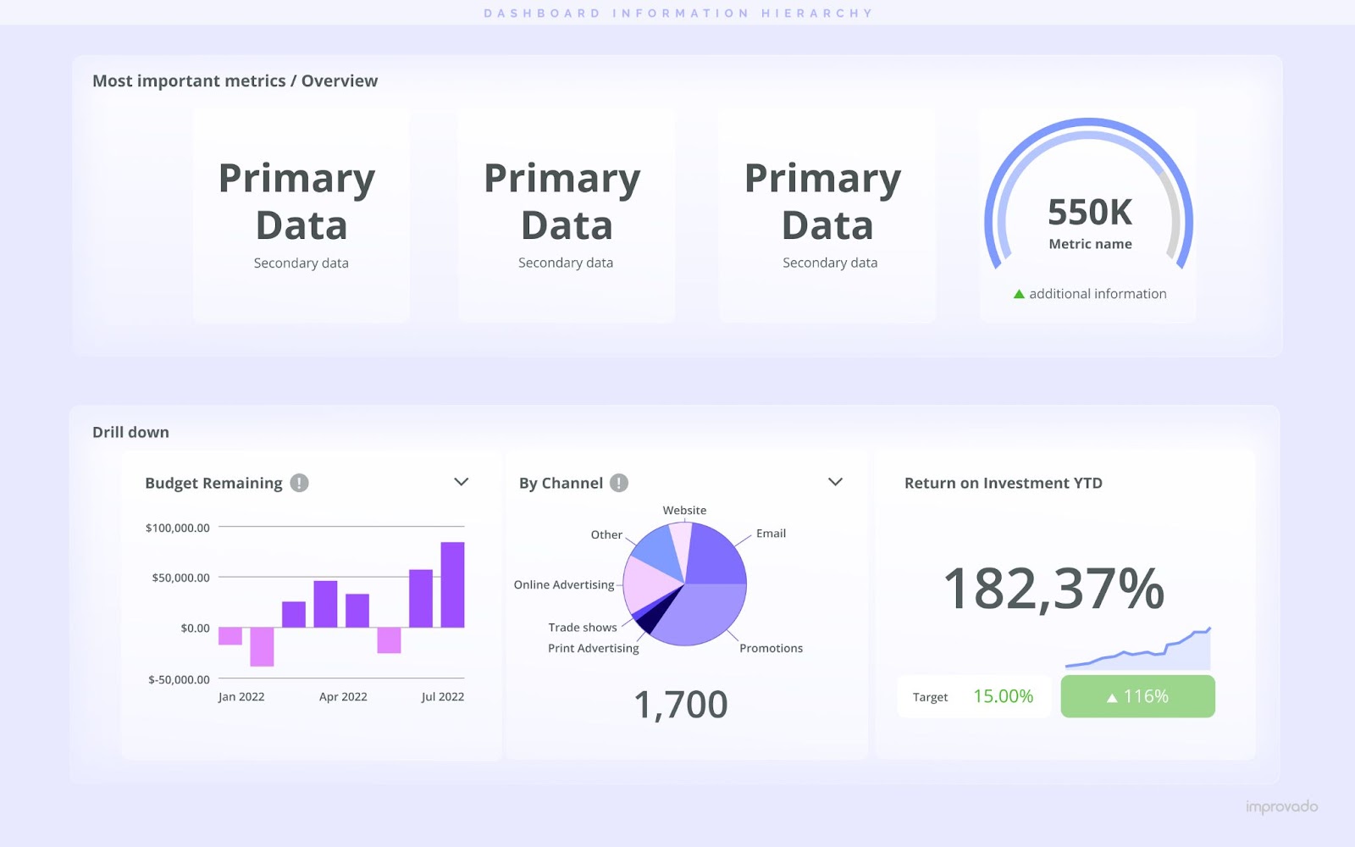
Task: Click the Budget Remaining info icon
Action: click(298, 482)
